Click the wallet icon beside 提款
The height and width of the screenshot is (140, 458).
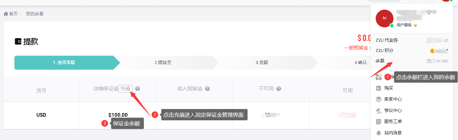pos(18,42)
